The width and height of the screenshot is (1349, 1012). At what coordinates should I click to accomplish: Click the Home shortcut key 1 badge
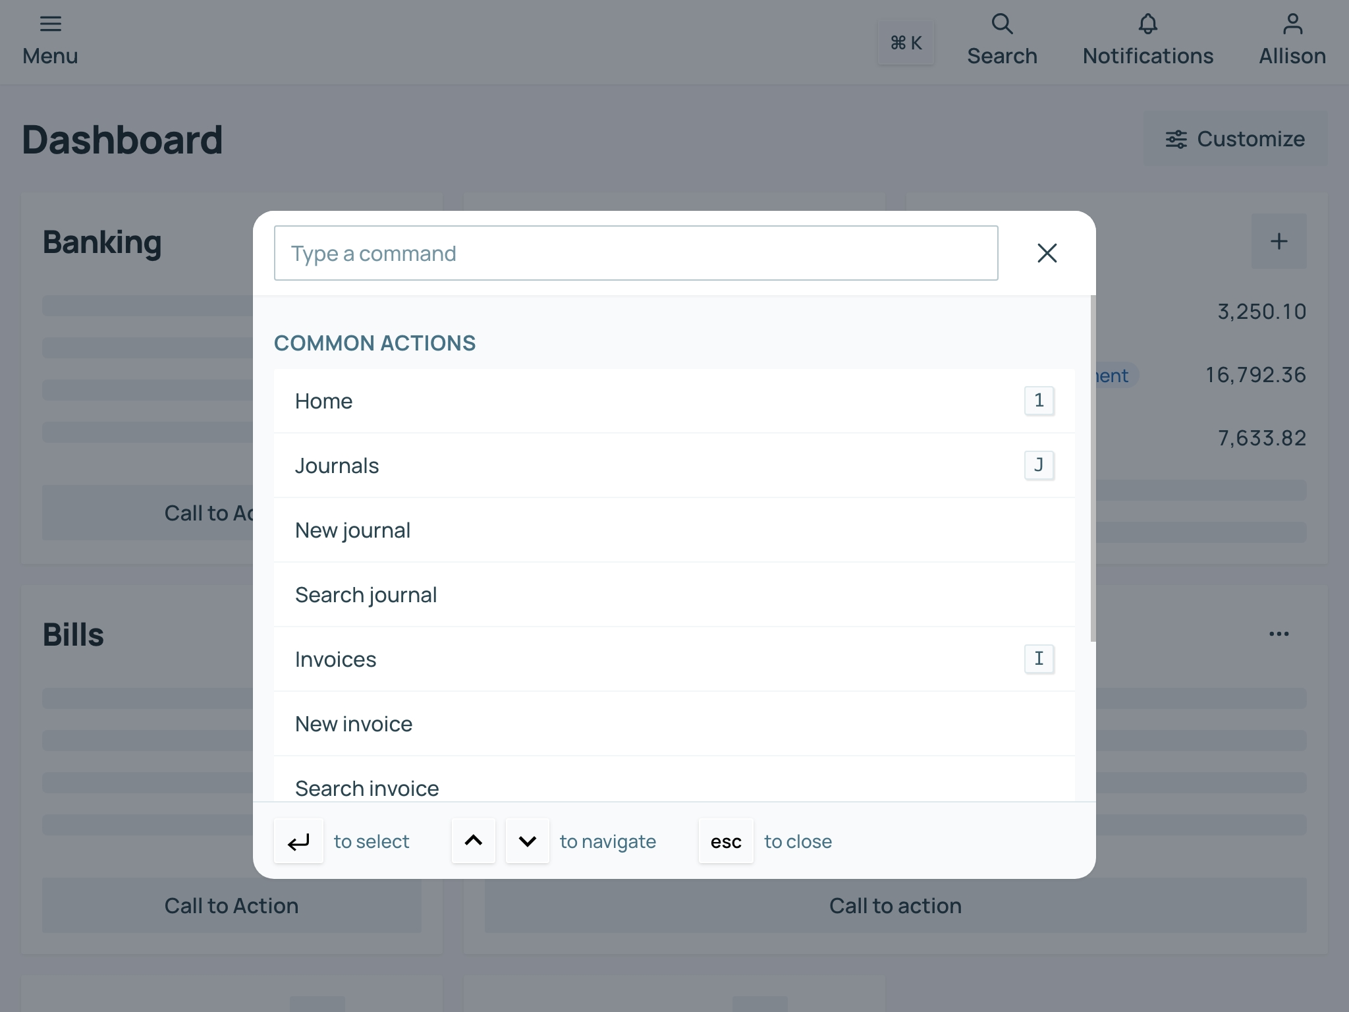click(x=1039, y=400)
